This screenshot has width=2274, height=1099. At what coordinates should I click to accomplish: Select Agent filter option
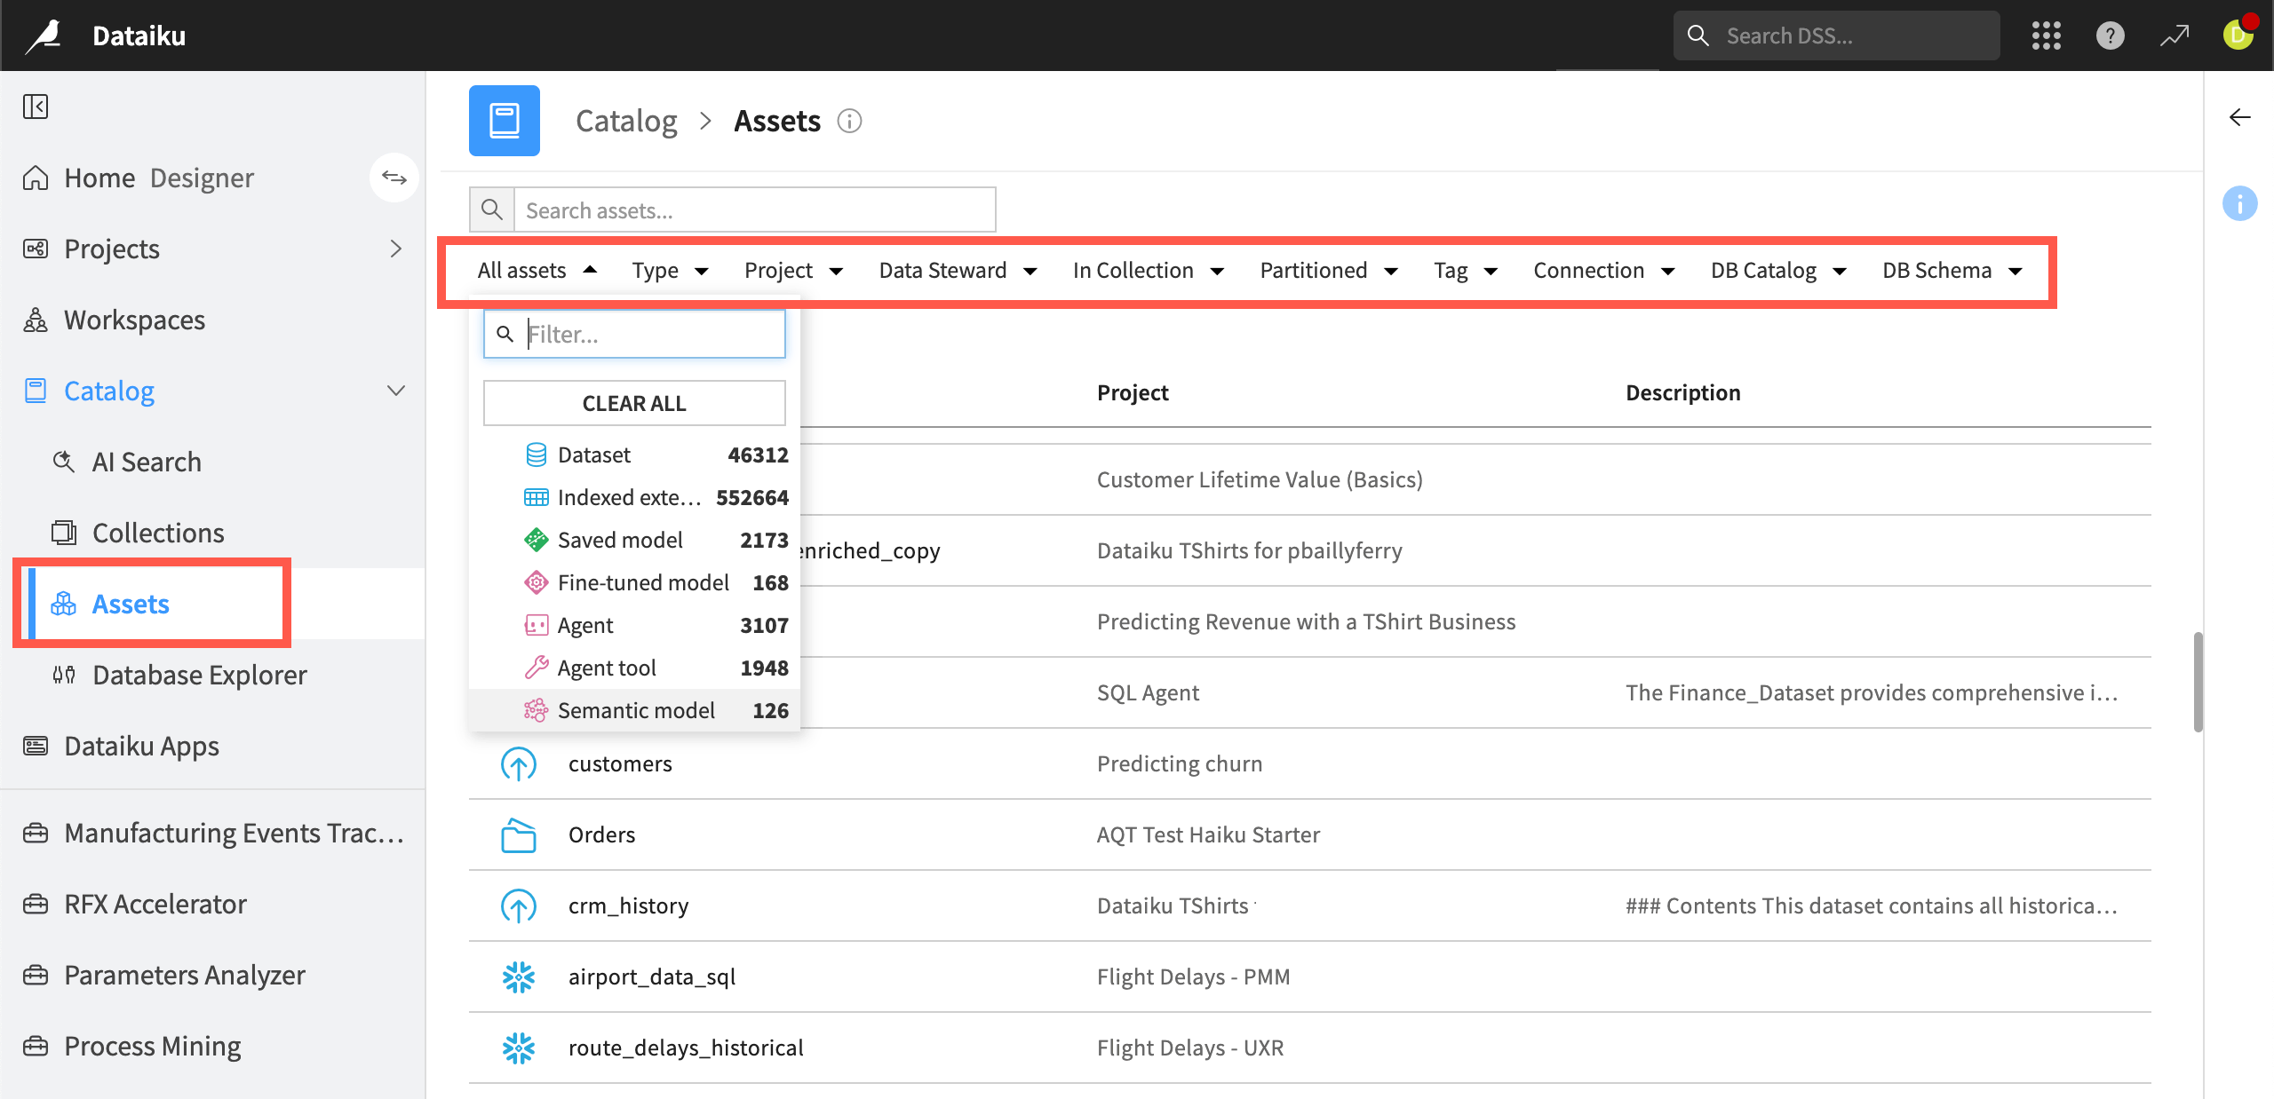[634, 625]
